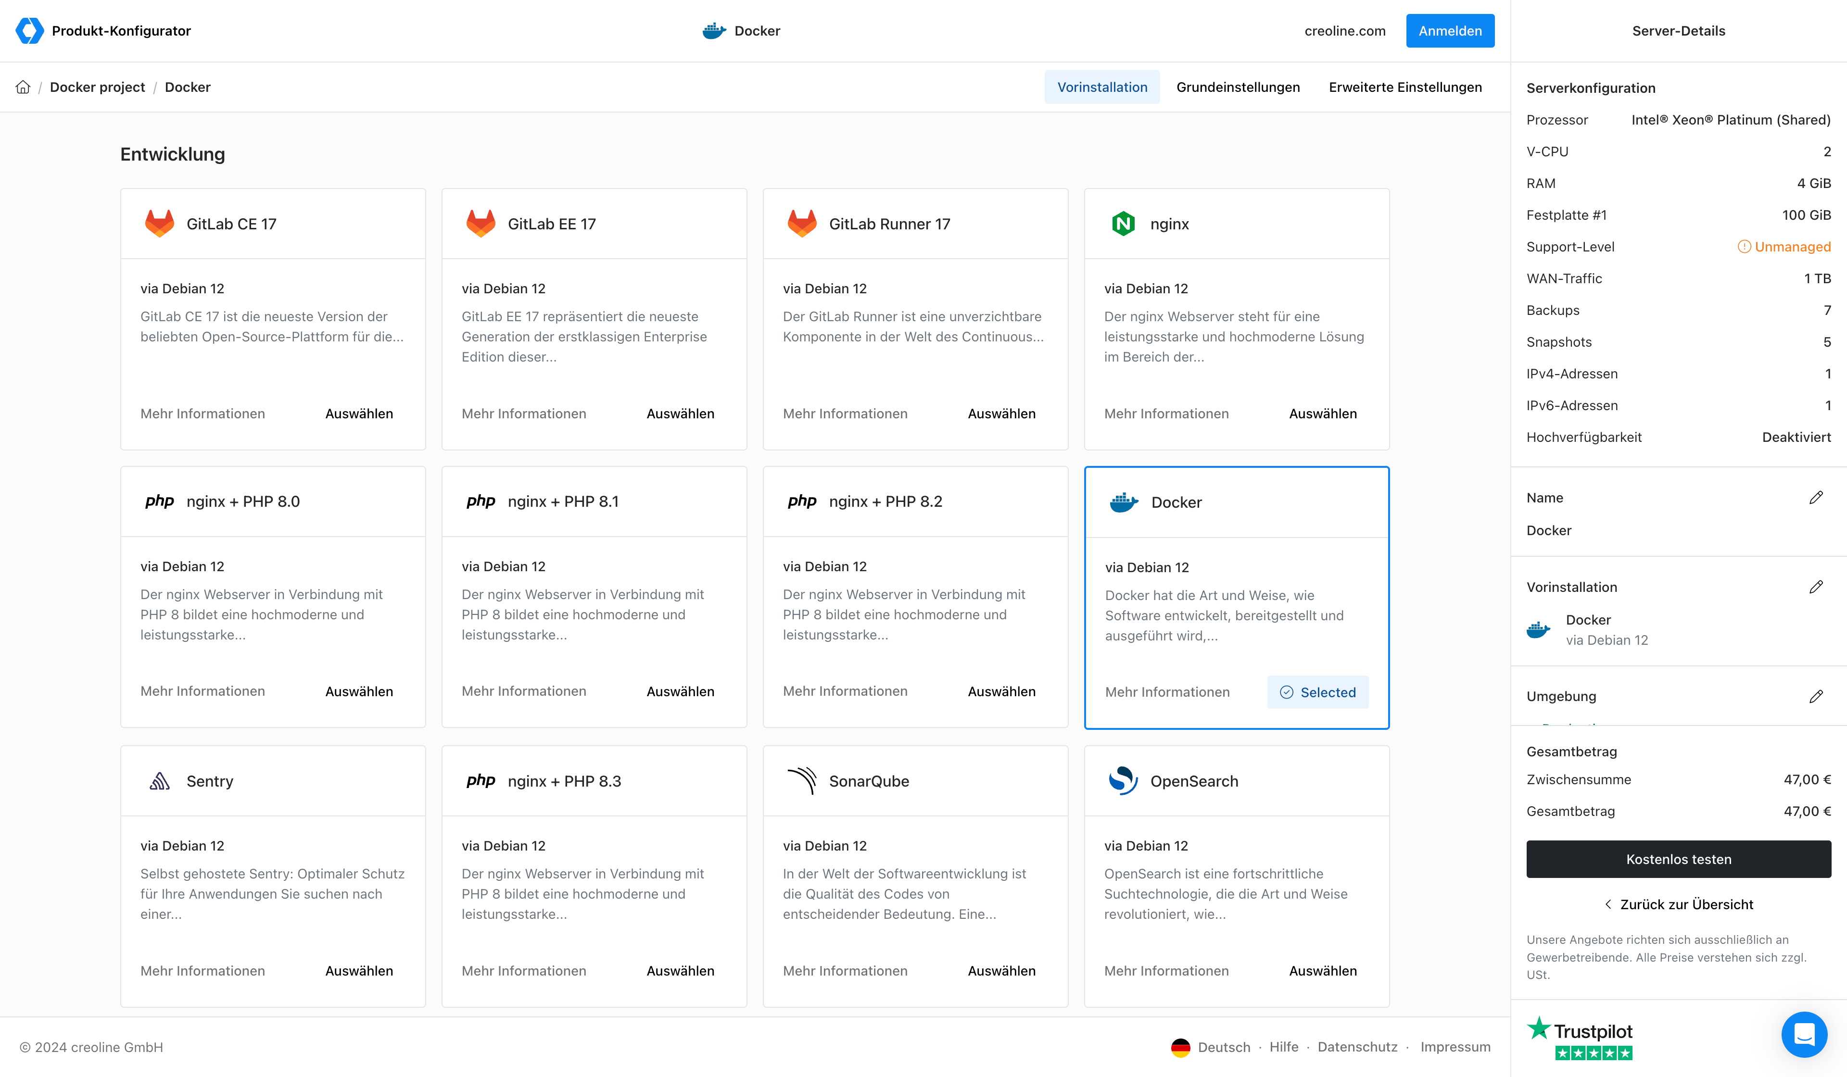Switch to the Vorinstallation tab
Screen dimensions: 1847x1077
pyautogui.click(x=1101, y=87)
